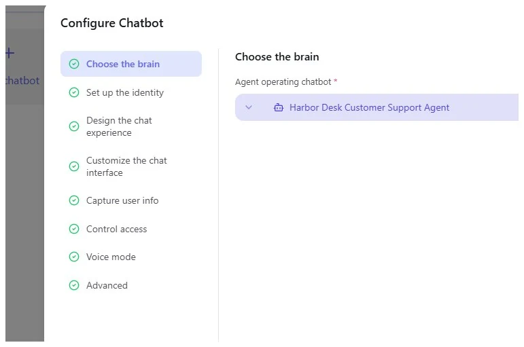Click check icon beside Control access
Image resolution: width=524 pixels, height=347 pixels.
coord(74,229)
